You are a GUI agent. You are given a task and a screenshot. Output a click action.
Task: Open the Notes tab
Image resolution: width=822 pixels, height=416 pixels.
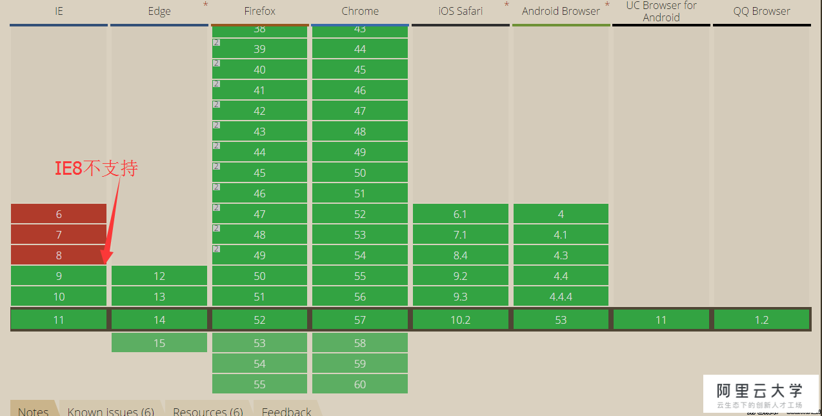tap(34, 409)
